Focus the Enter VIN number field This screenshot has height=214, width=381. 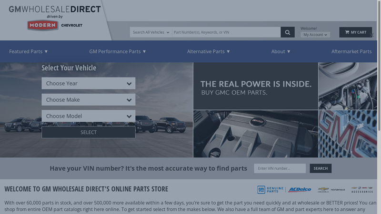click(280, 168)
